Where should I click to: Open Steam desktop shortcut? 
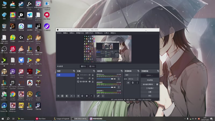[x=21, y=5]
